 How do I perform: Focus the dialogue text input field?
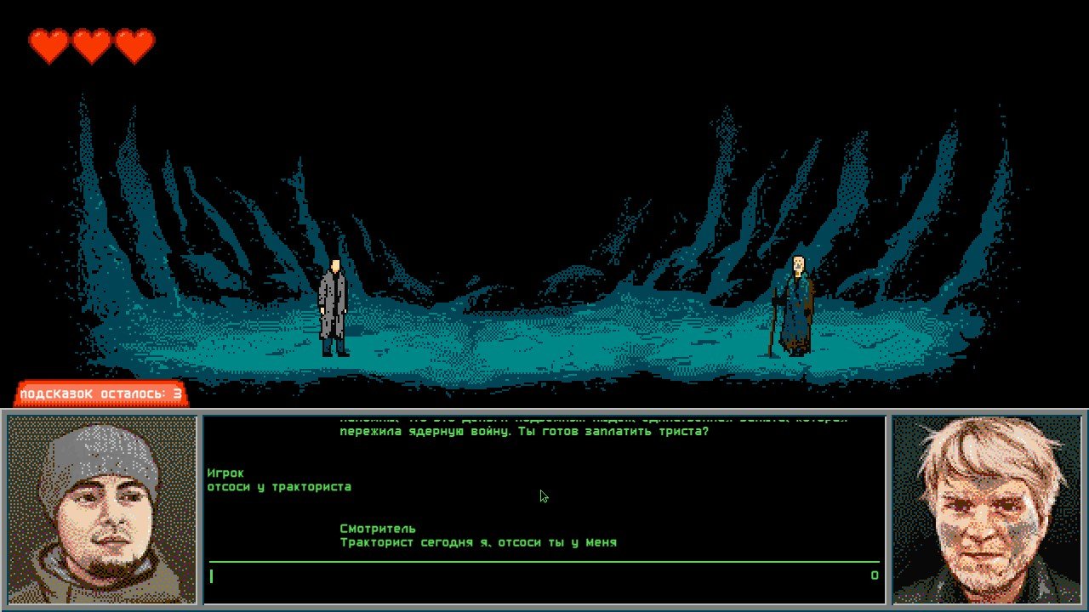[536, 575]
